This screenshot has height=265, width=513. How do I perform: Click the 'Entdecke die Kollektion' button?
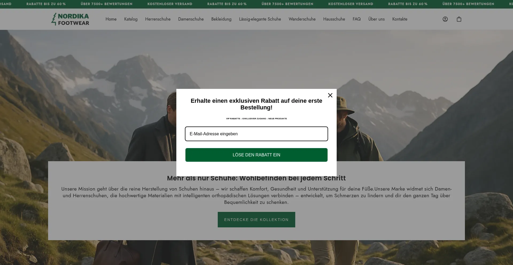click(256, 220)
